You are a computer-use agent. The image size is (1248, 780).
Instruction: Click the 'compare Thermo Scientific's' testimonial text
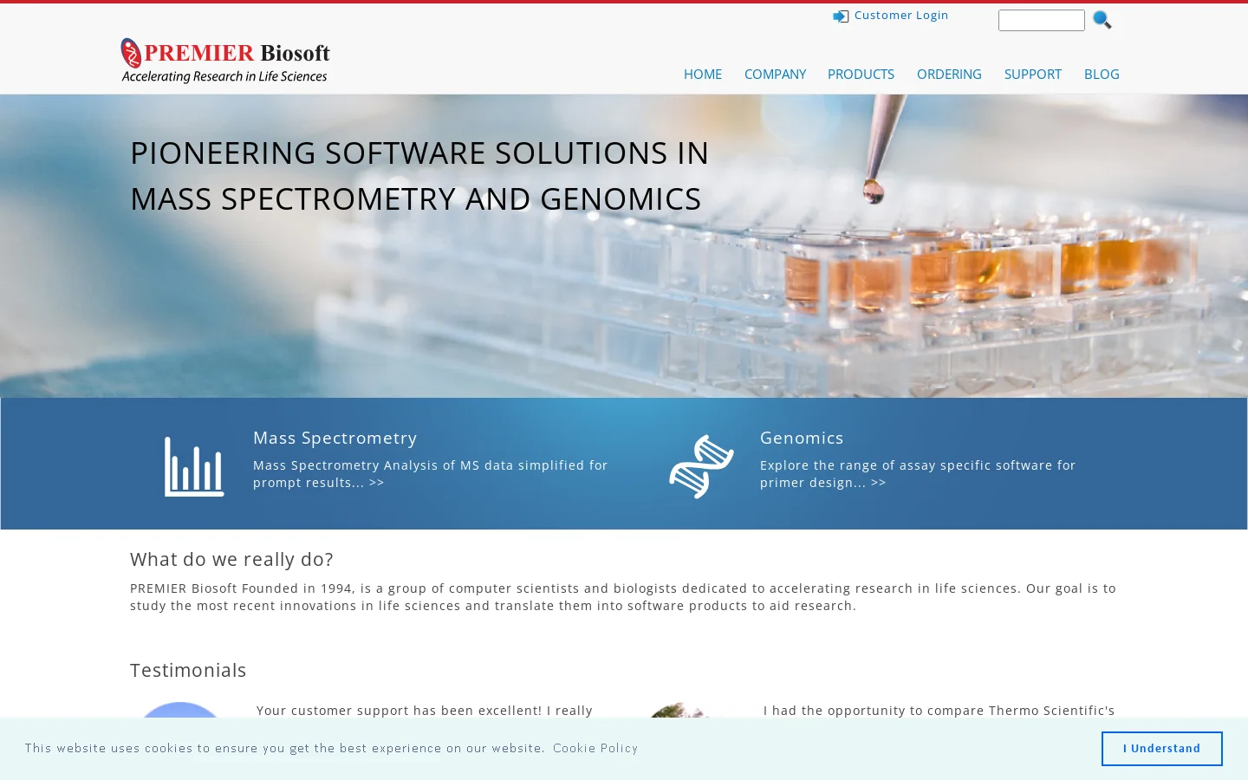(939, 711)
